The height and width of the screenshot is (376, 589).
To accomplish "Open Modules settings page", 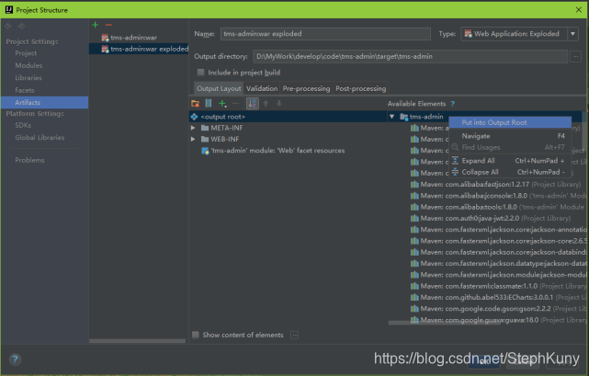I will coord(28,65).
